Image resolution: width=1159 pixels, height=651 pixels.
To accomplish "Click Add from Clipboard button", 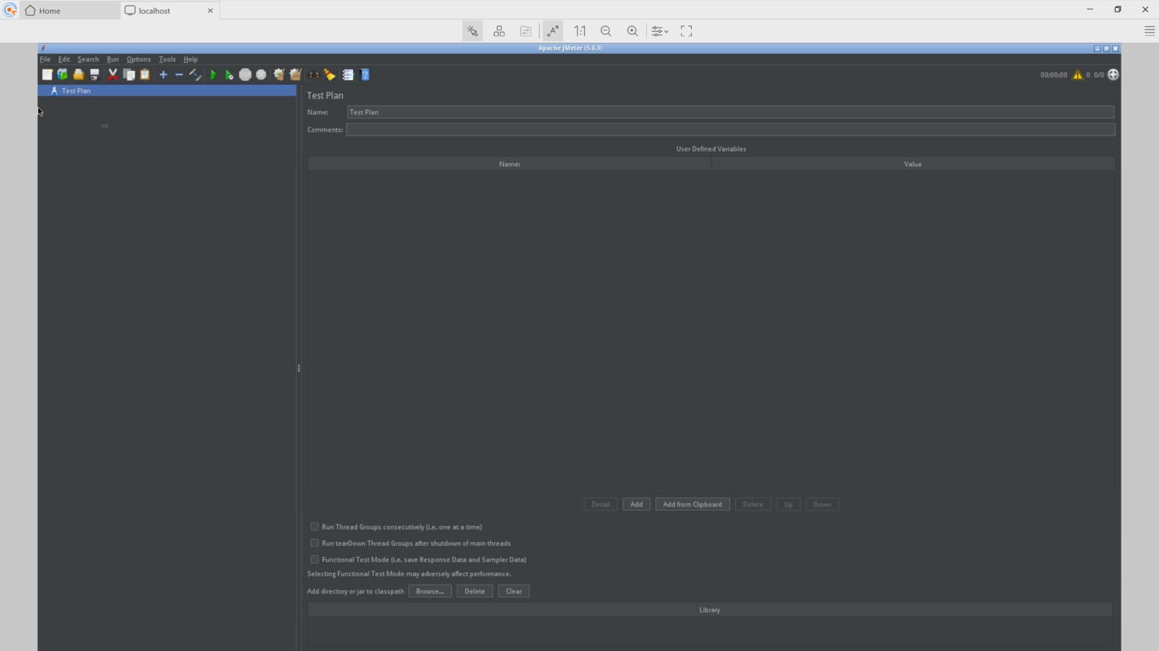I will coord(692,504).
